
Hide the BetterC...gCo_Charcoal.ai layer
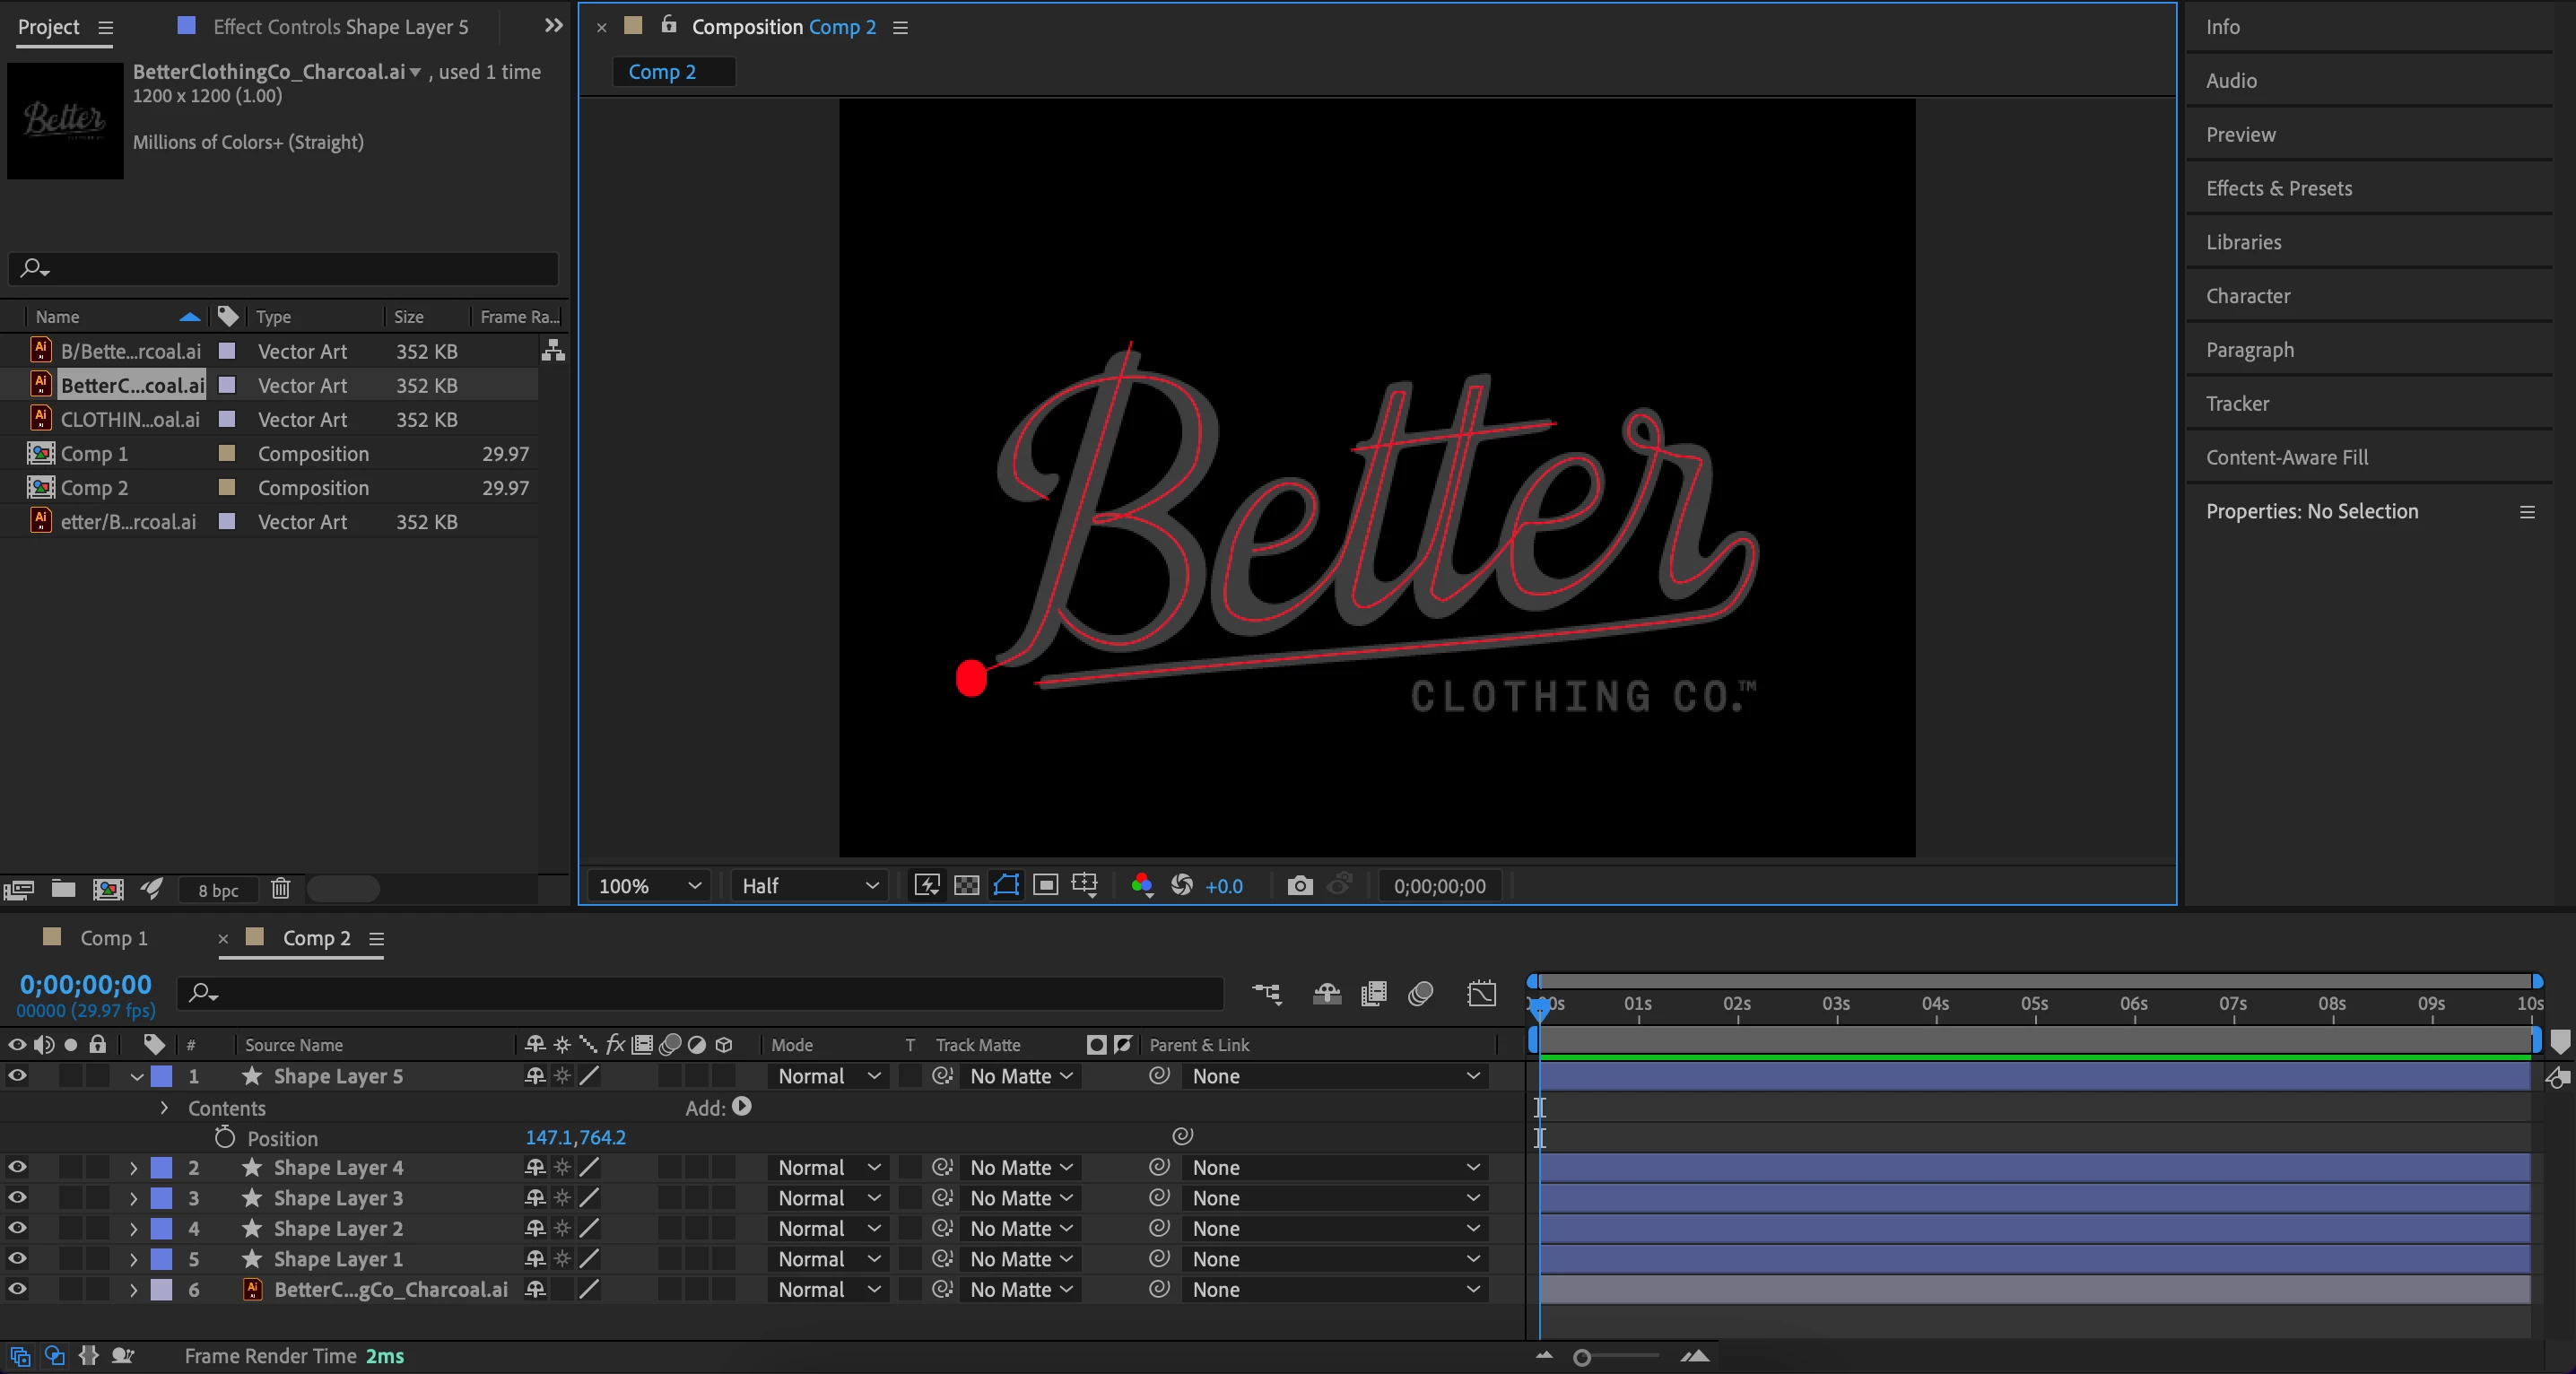[x=17, y=1289]
